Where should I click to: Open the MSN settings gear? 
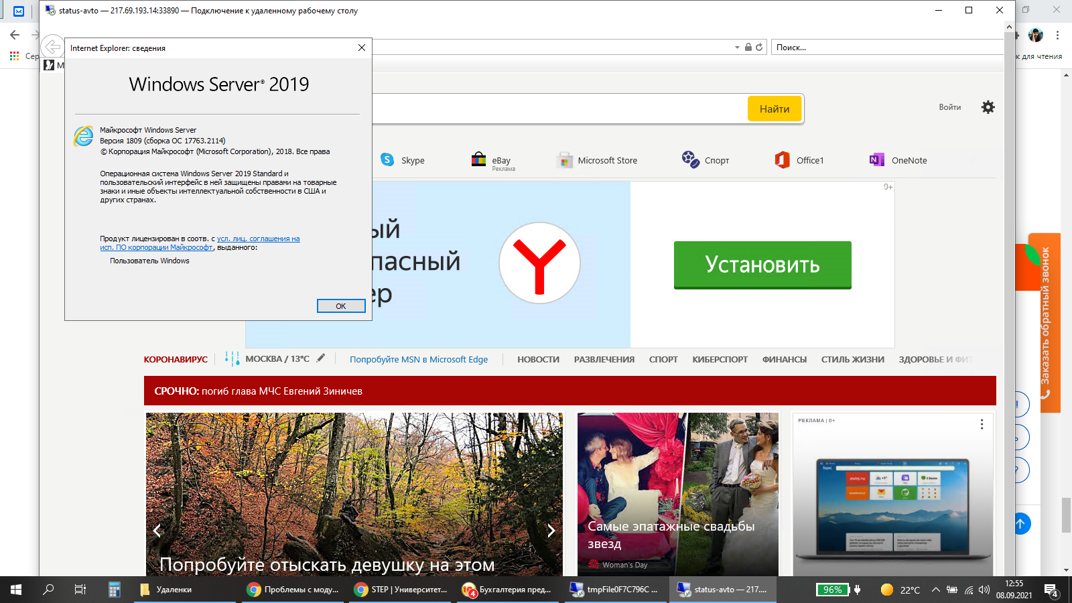point(988,107)
